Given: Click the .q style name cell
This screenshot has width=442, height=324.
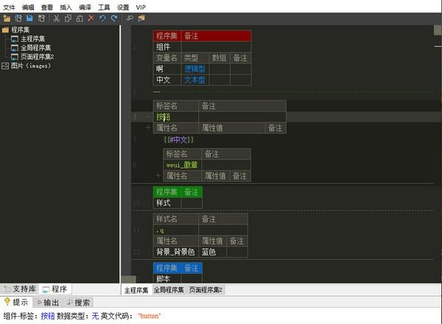Looking at the screenshot, I should [x=176, y=230].
